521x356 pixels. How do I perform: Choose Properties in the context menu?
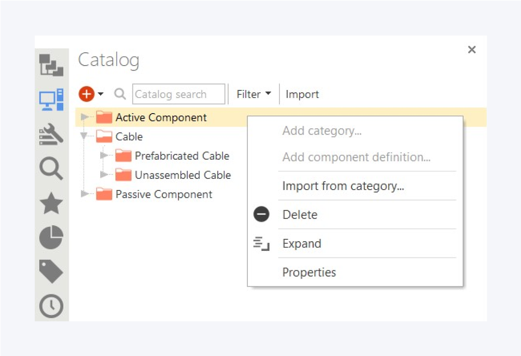(x=309, y=272)
